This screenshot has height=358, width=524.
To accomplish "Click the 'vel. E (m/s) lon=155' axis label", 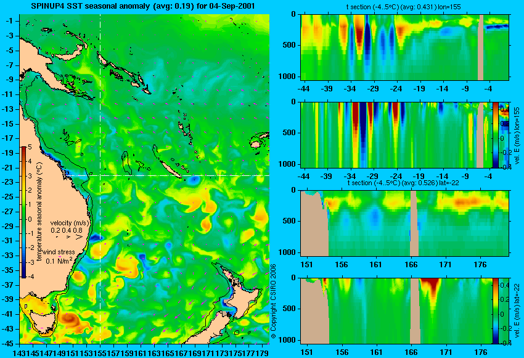I will click(517, 135).
